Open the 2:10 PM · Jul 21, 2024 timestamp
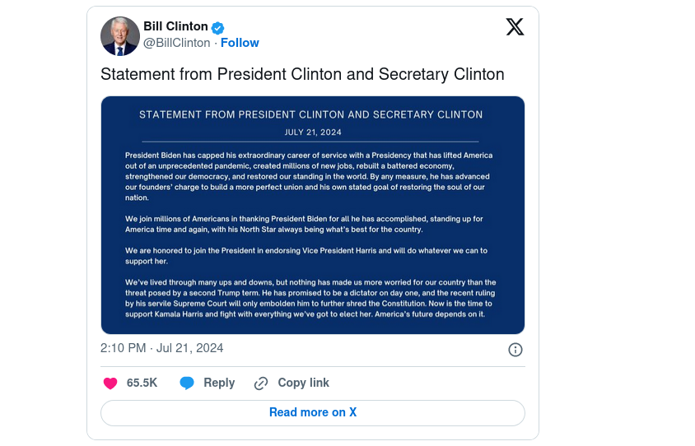Image resolution: width=695 pixels, height=446 pixels. coord(161,348)
